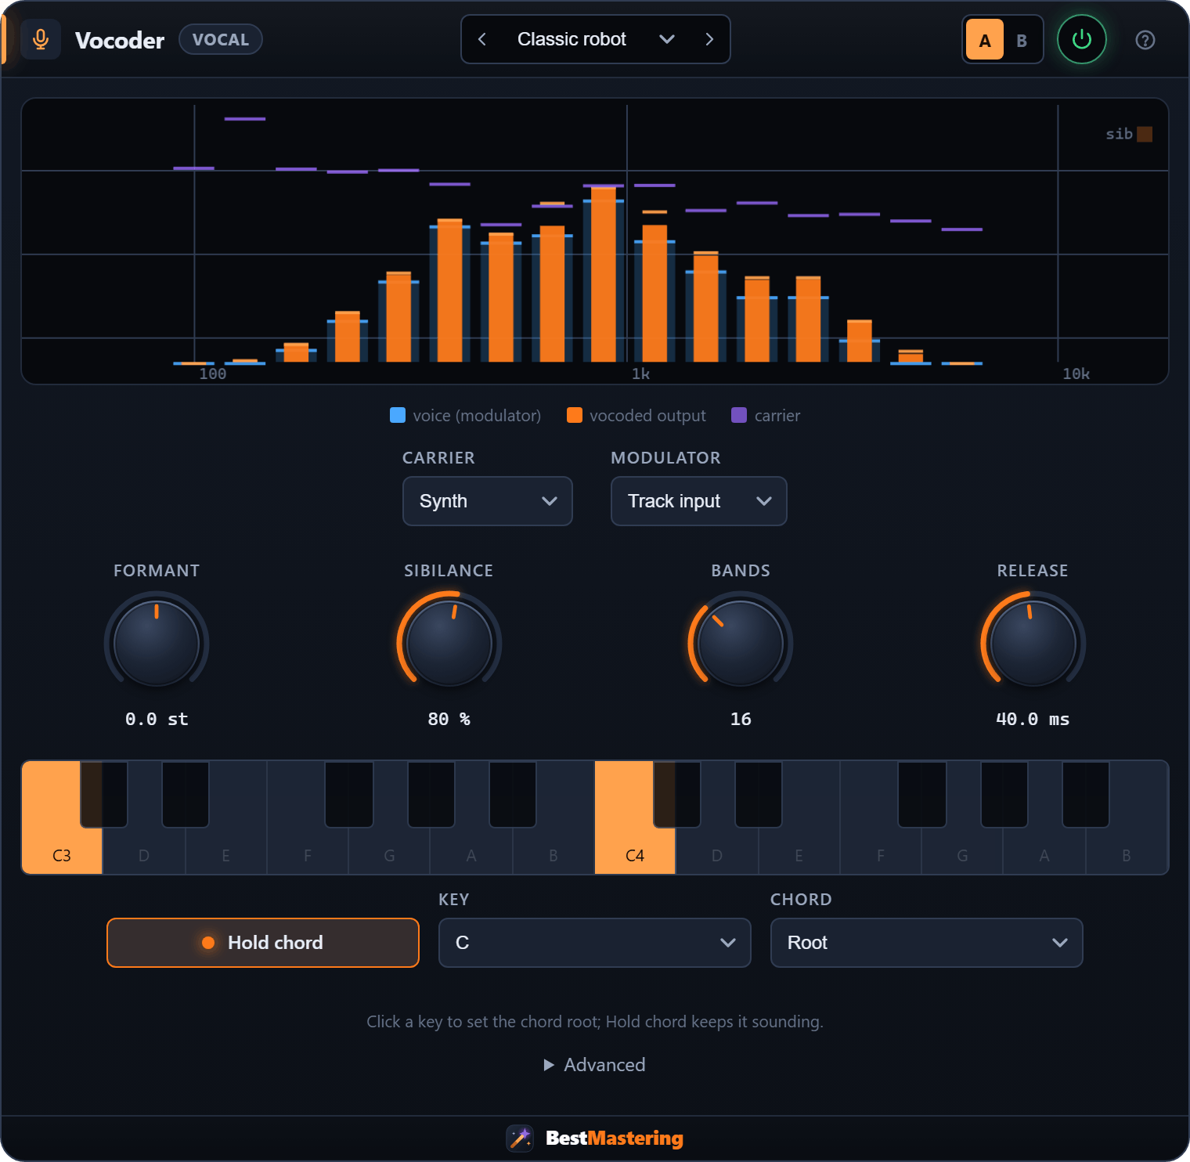Click the Sibilance knob
The height and width of the screenshot is (1162, 1190).
449,644
